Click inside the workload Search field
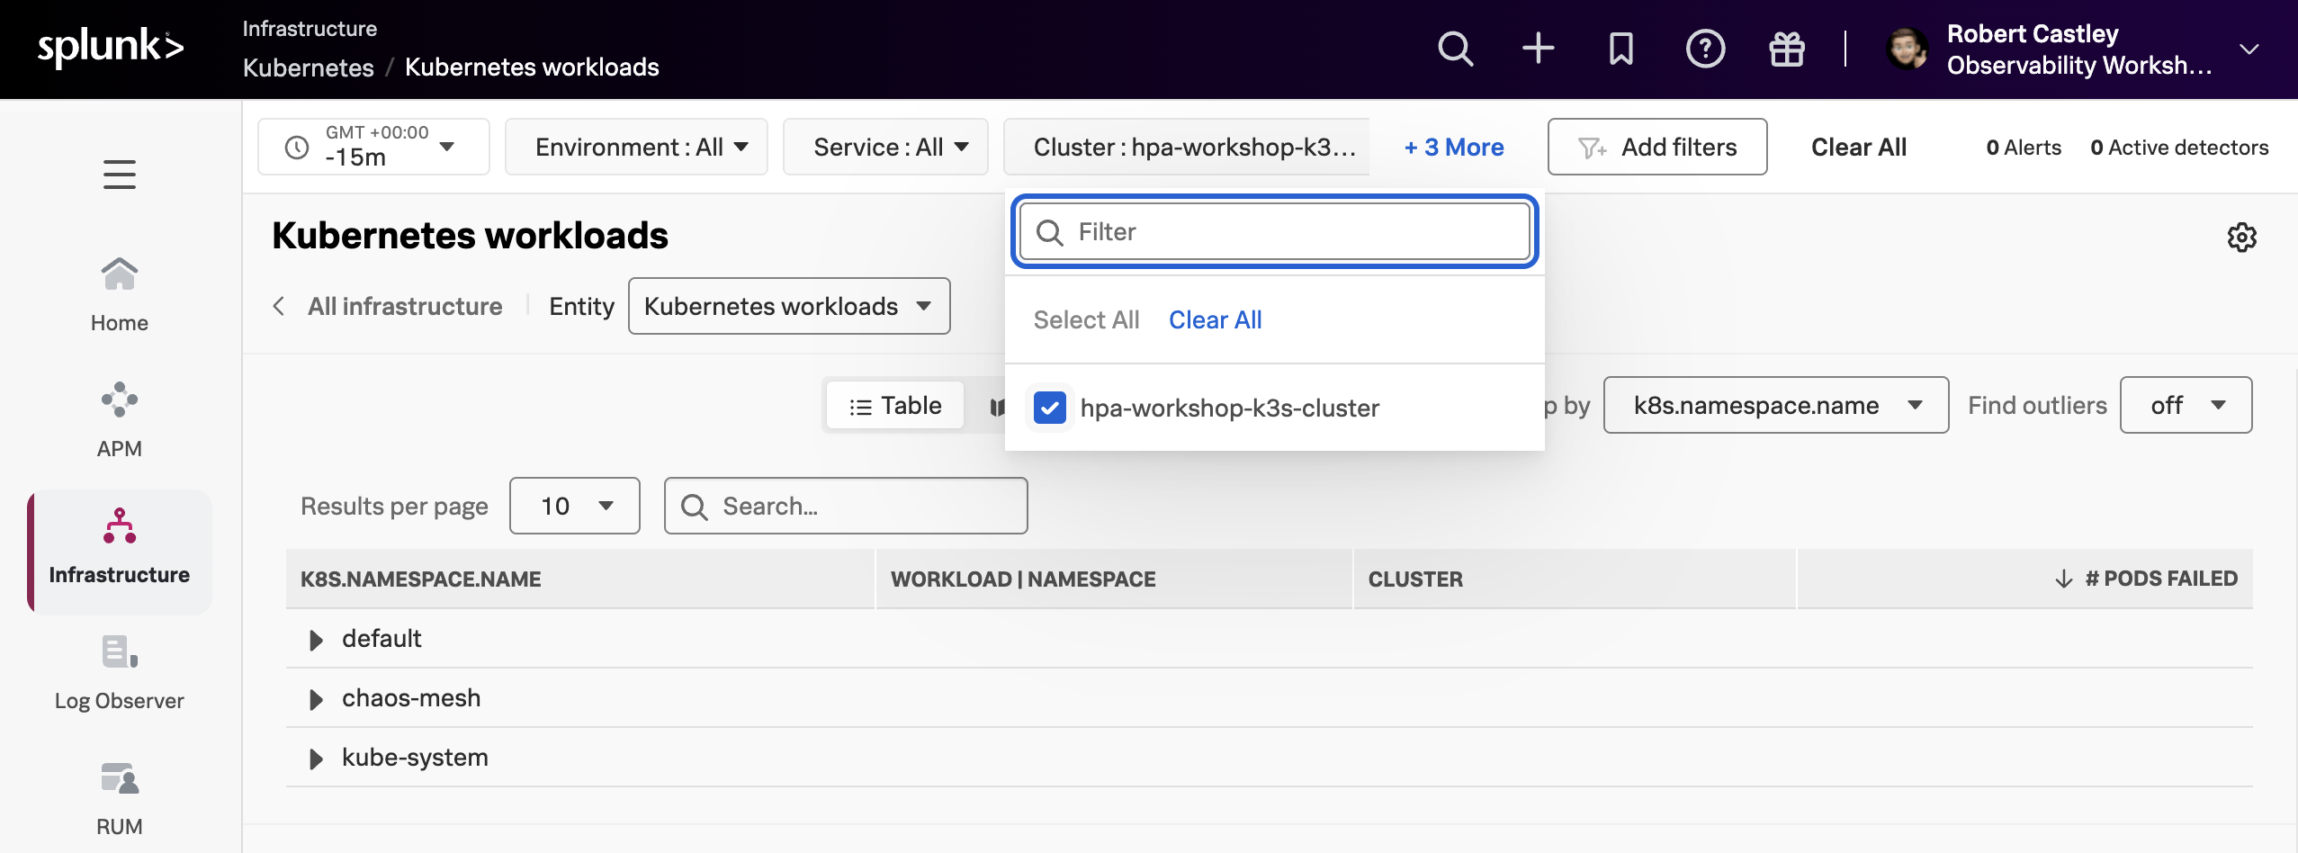Image resolution: width=2298 pixels, height=853 pixels. (846, 506)
